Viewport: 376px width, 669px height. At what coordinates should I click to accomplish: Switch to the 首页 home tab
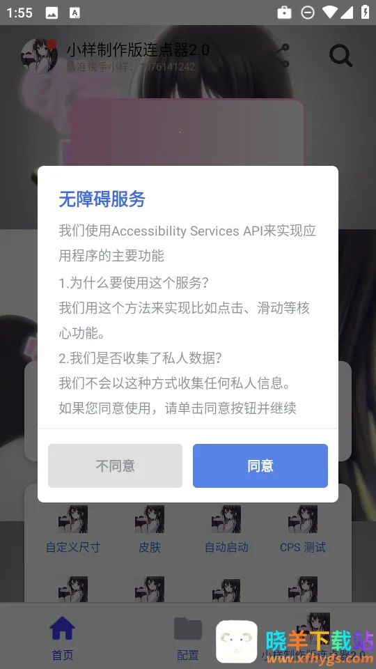pos(62,638)
